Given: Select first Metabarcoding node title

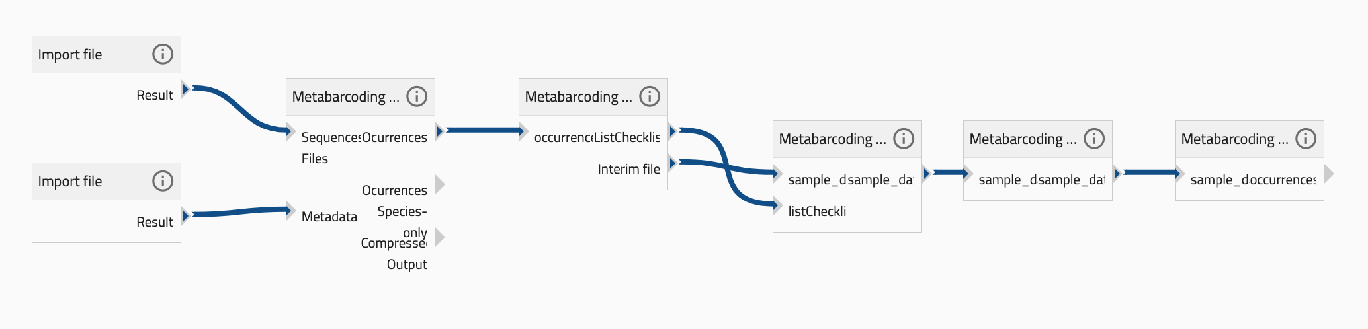Looking at the screenshot, I should 345,96.
